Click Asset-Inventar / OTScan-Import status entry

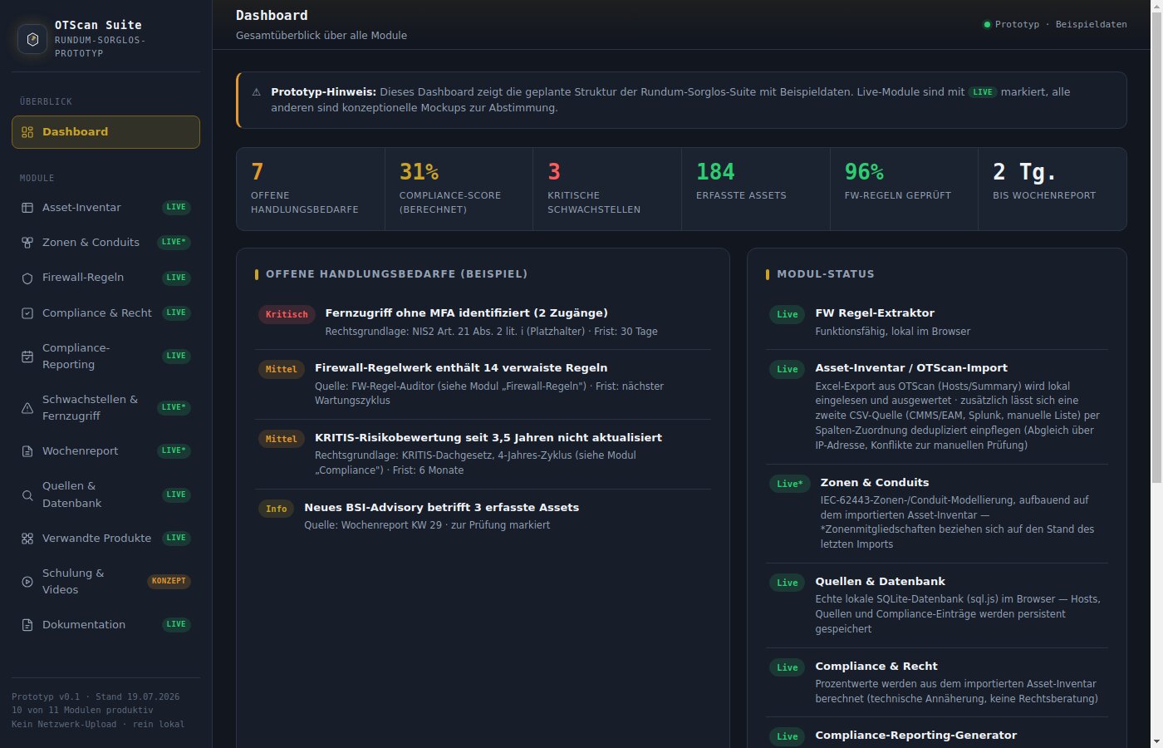[937, 406]
